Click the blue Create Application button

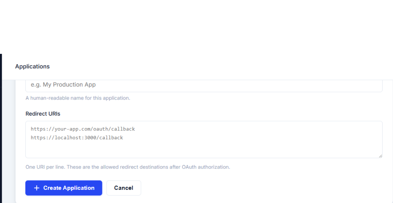click(x=64, y=188)
